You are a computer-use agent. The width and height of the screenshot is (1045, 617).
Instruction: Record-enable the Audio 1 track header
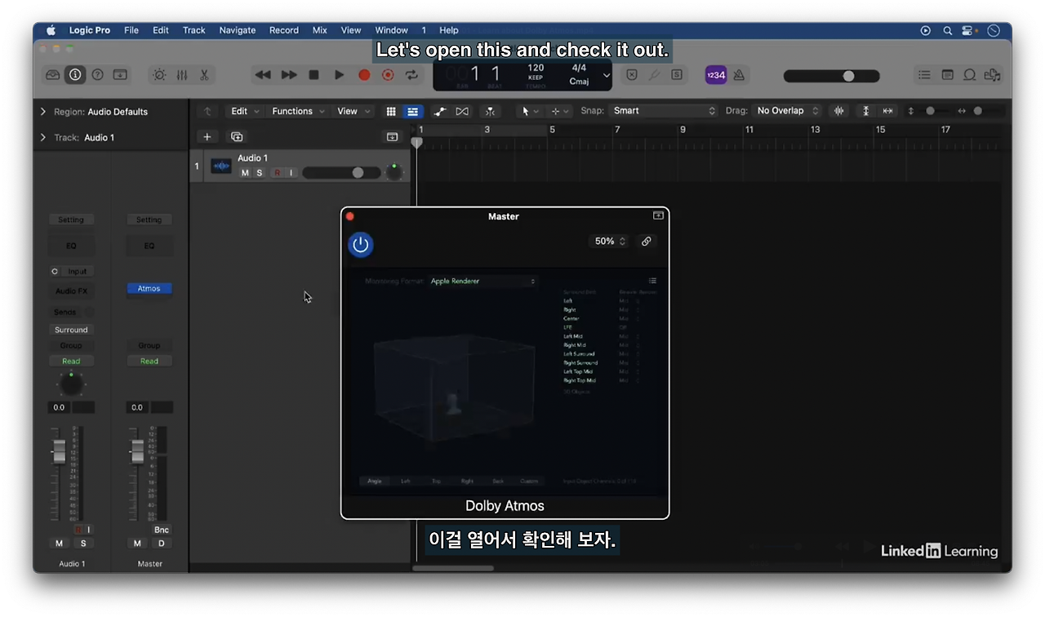(278, 173)
